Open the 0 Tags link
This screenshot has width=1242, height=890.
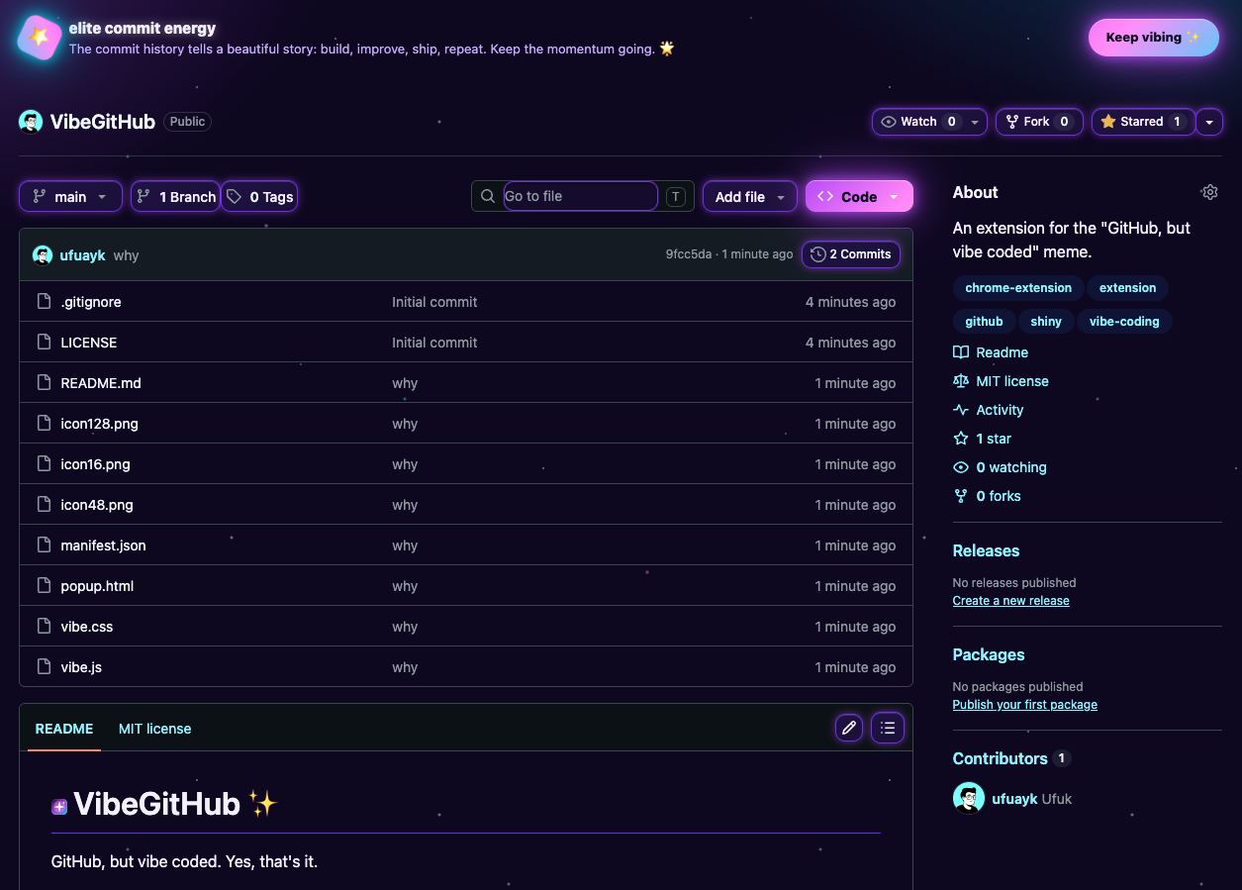tap(259, 197)
